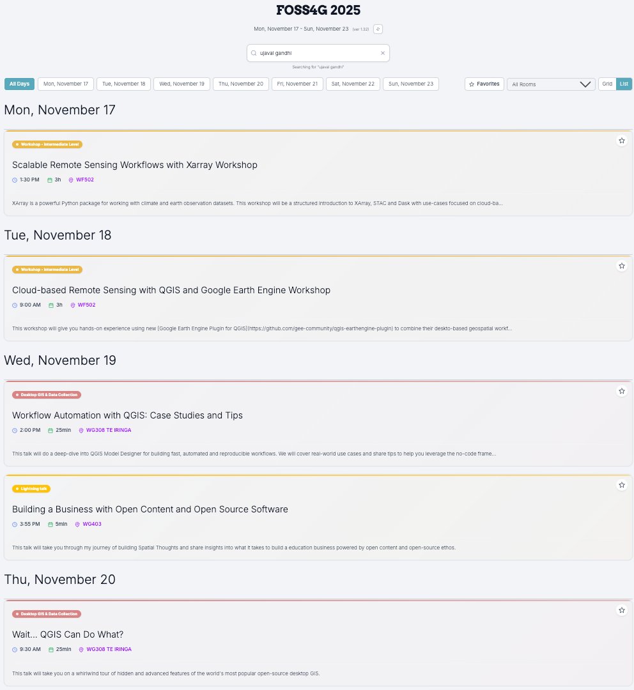Open Cloud-based Remote Sensing with QGIS session
The width and height of the screenshot is (634, 690).
pyautogui.click(x=171, y=291)
